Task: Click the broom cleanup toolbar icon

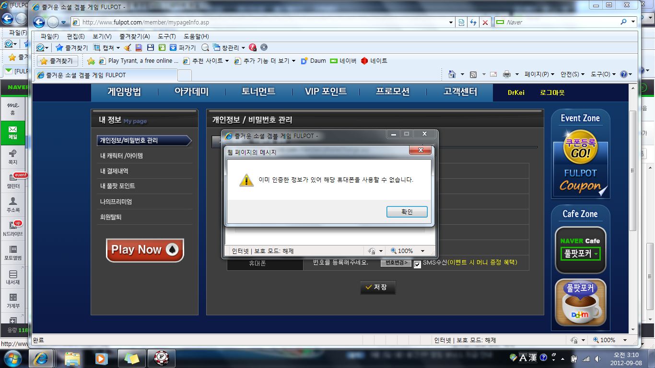Action: click(128, 48)
